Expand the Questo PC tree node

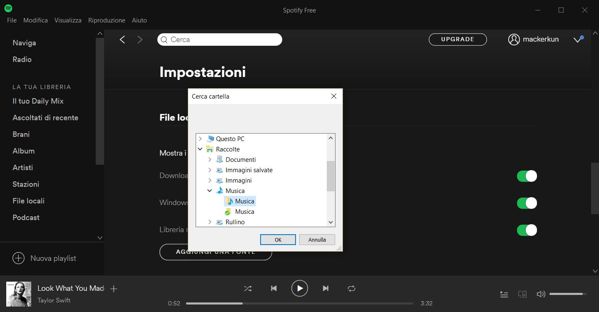tap(200, 139)
